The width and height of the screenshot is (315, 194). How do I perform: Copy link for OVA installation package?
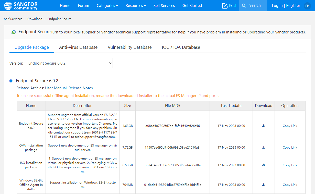click(290, 148)
